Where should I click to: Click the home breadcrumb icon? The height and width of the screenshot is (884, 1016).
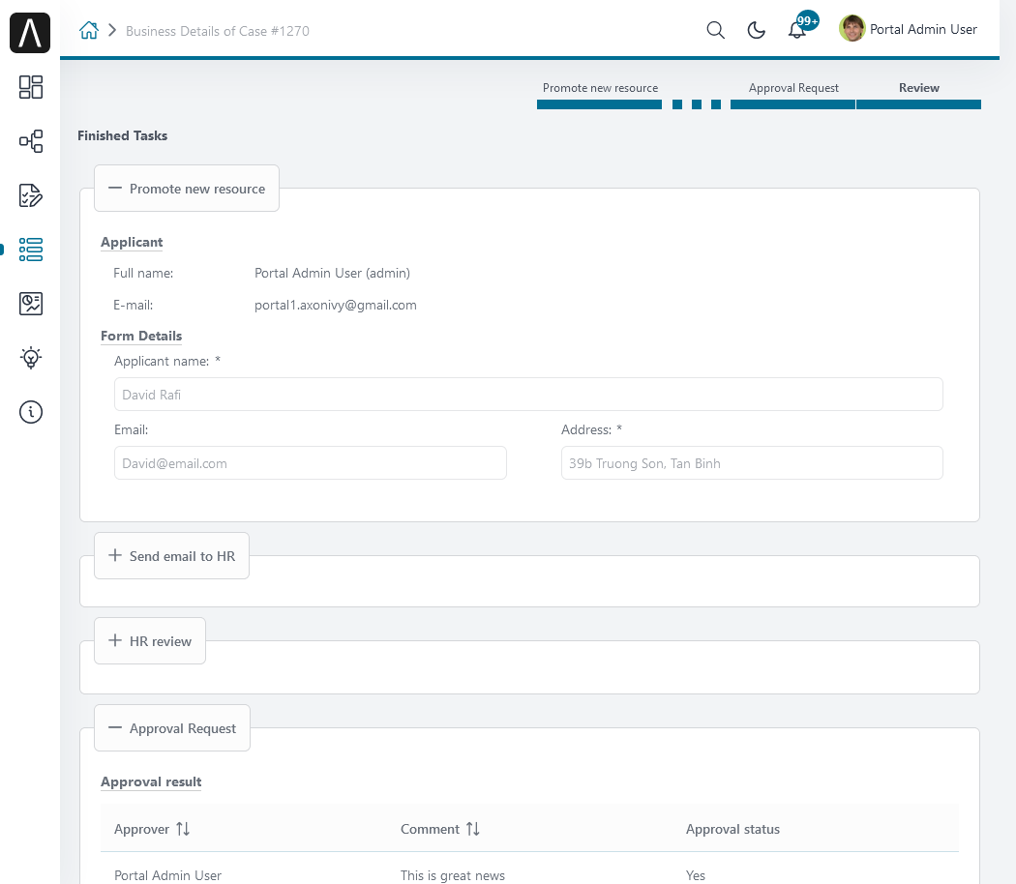point(89,30)
